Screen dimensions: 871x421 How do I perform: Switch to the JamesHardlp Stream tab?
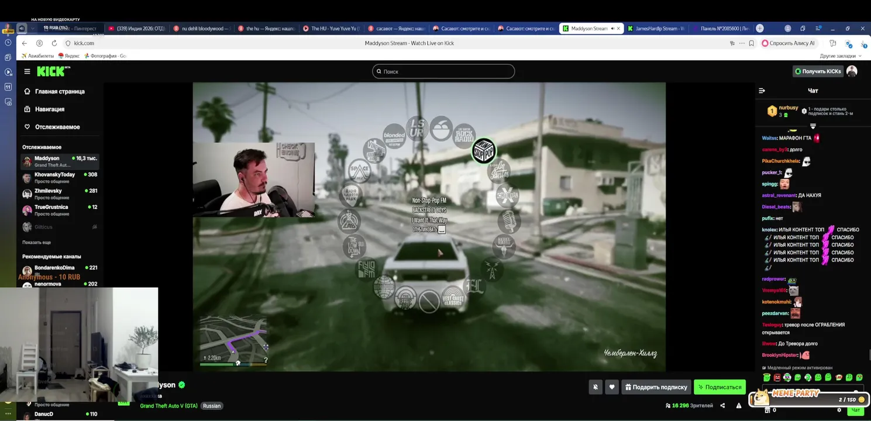[657, 28]
